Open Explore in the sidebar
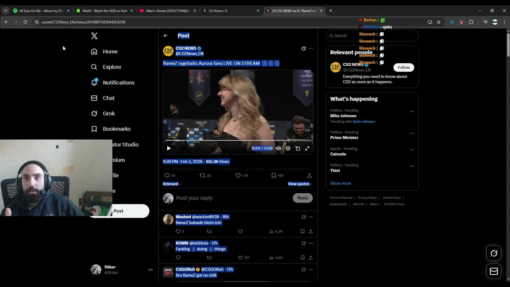510x287 pixels. [x=106, y=67]
